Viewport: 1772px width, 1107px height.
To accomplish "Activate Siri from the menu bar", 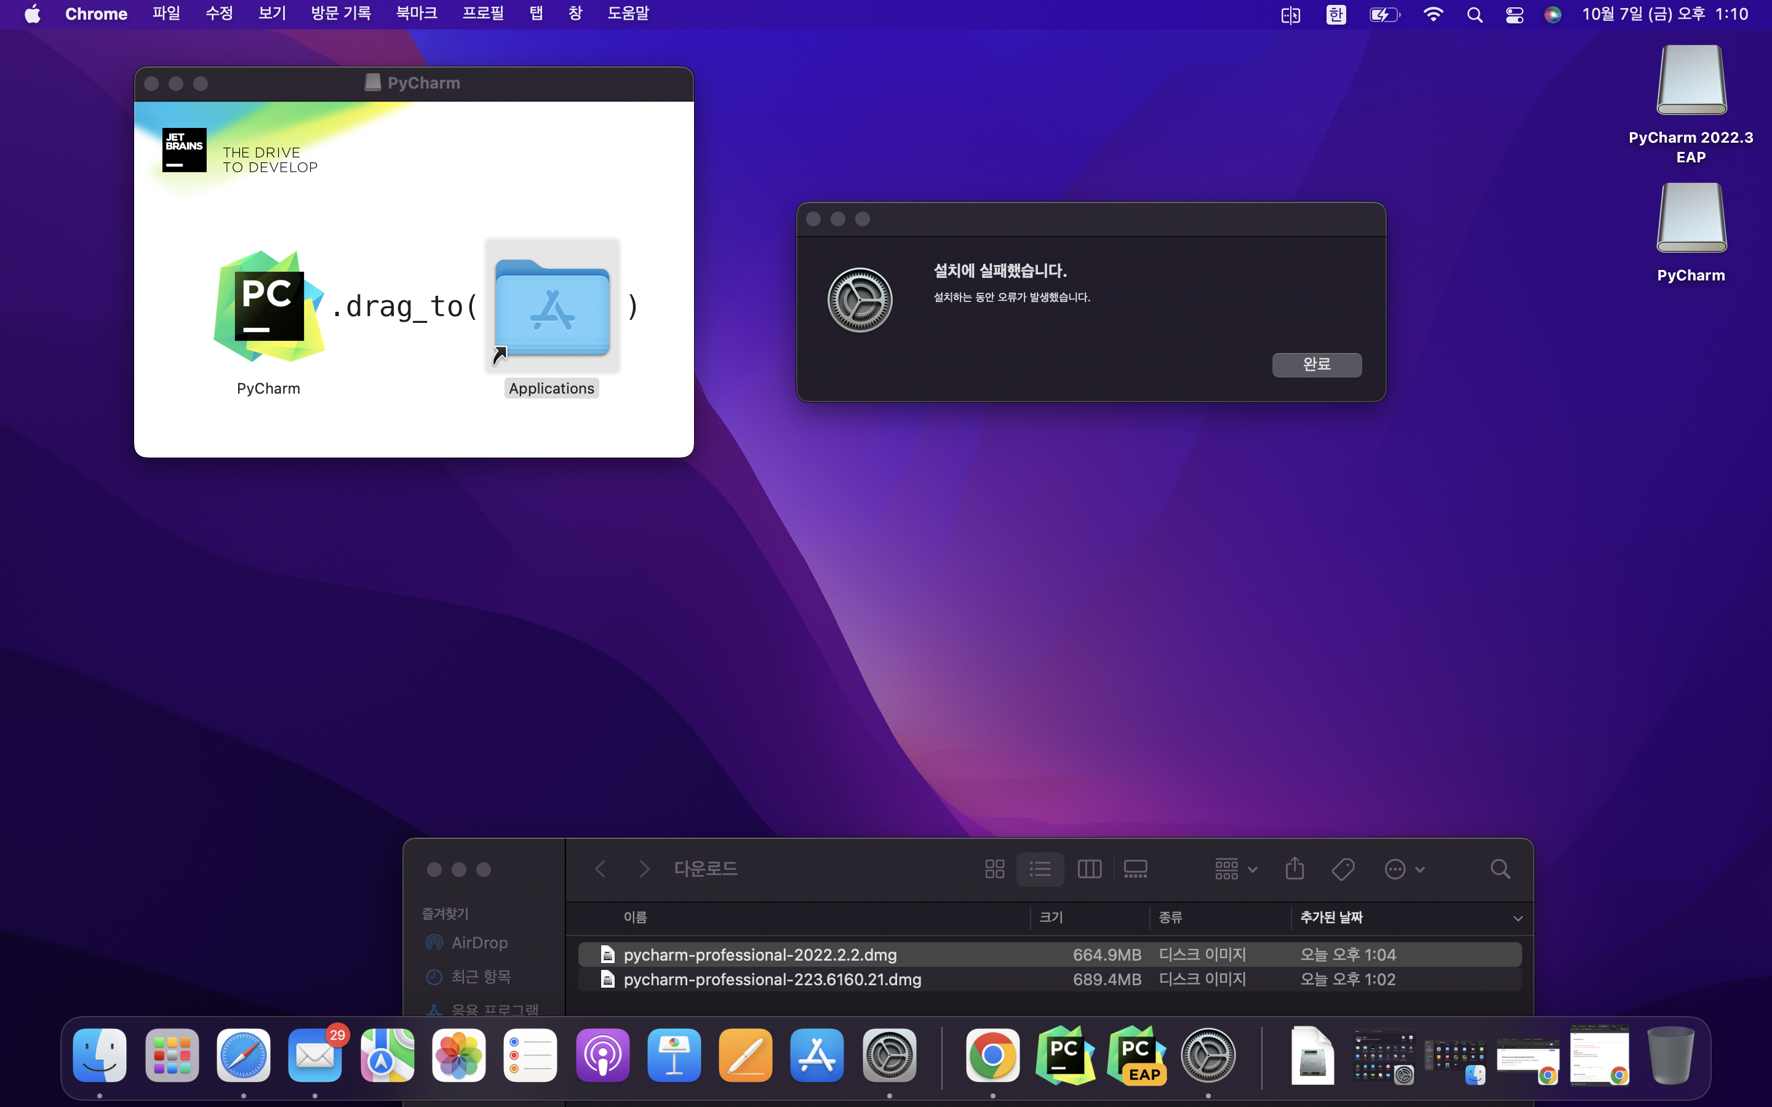I will [1552, 15].
